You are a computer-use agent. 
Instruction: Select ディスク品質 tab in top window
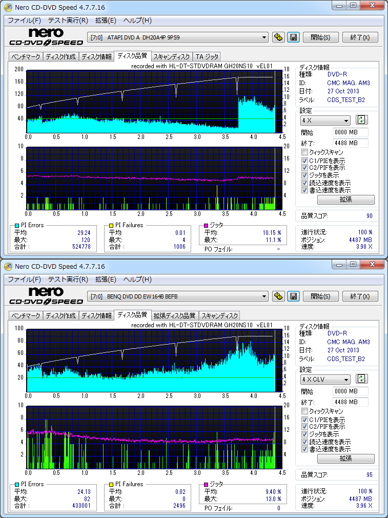[132, 56]
